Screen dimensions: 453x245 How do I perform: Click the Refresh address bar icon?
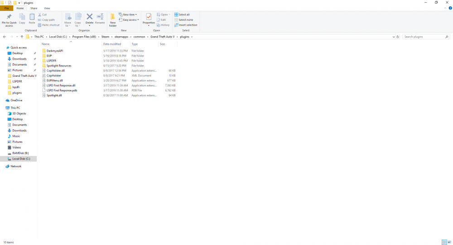[398, 37]
